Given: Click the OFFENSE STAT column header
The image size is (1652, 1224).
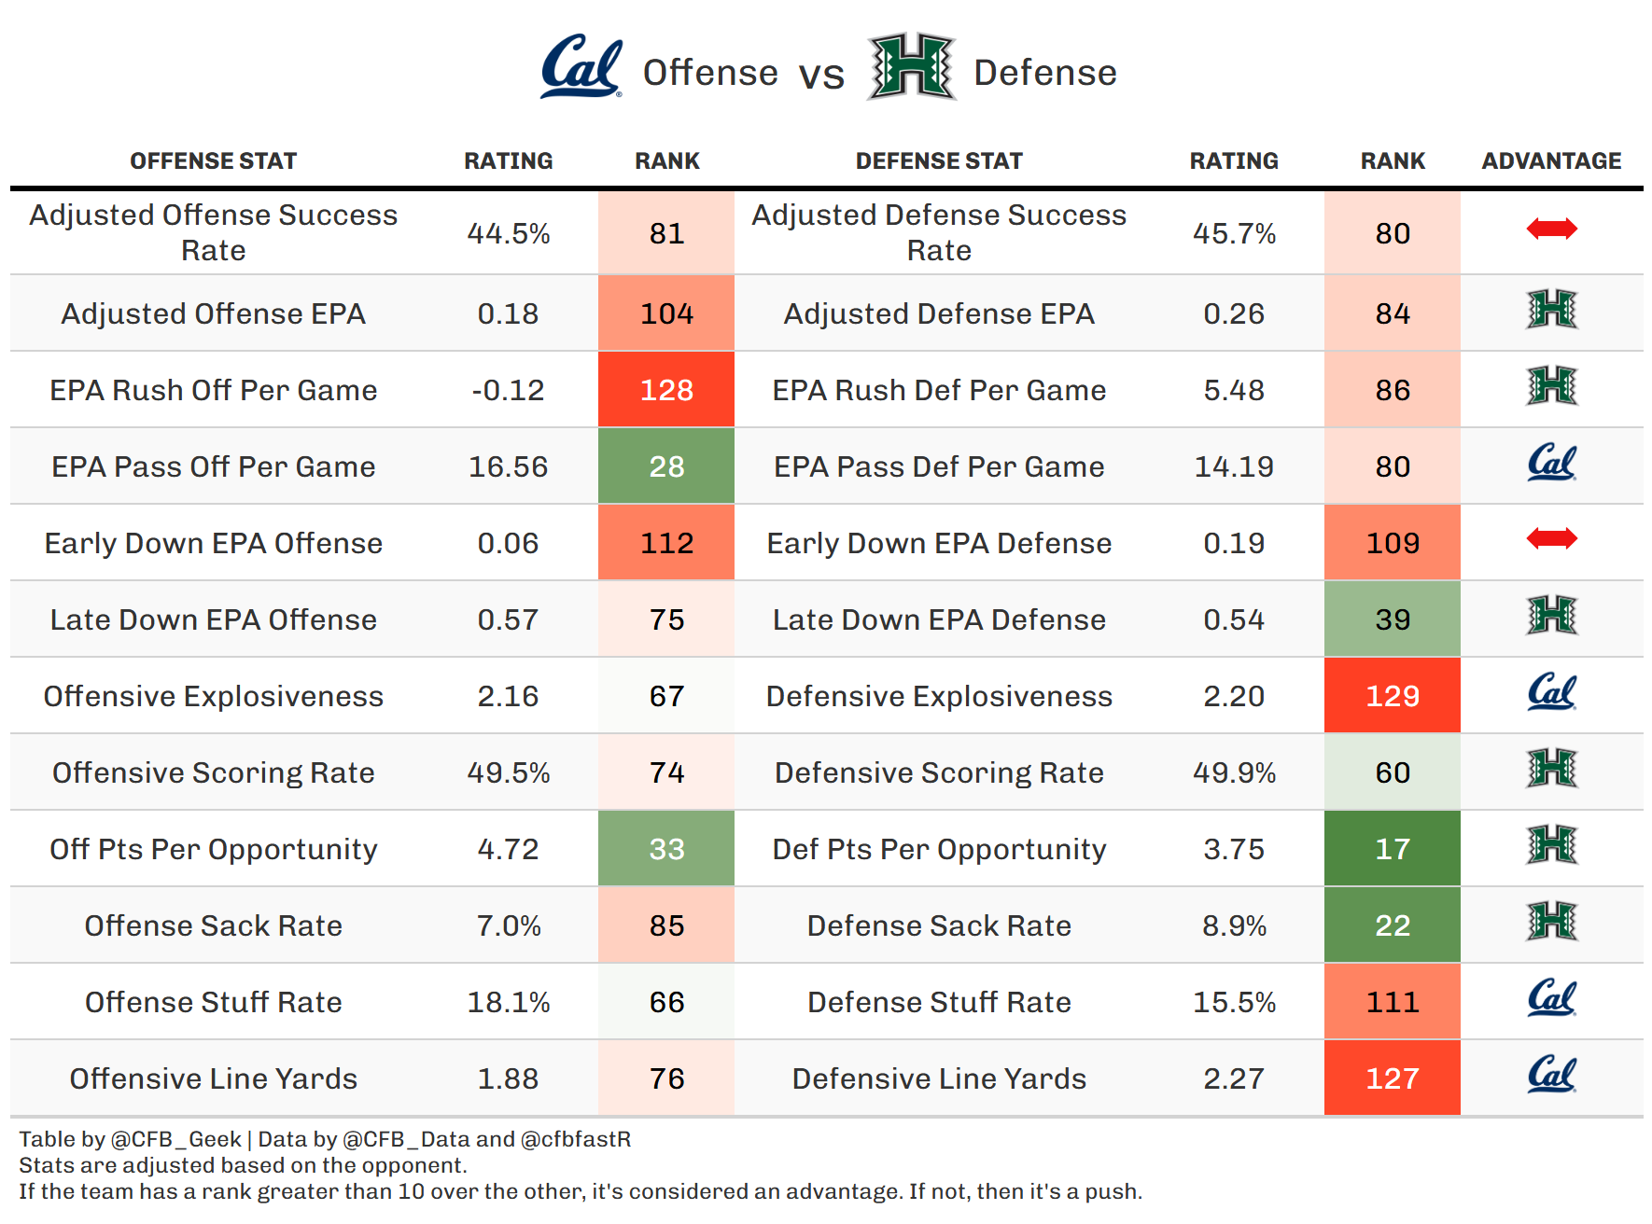Looking at the screenshot, I should coord(213,161).
